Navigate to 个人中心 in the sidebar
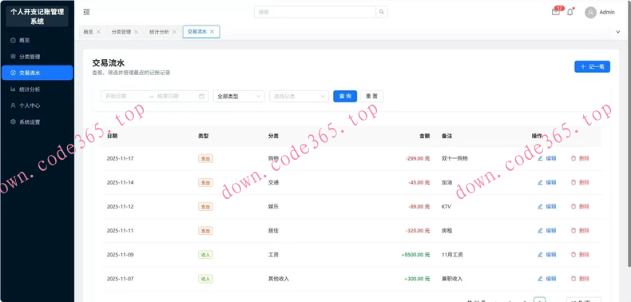This screenshot has height=302, width=631. [x=37, y=105]
